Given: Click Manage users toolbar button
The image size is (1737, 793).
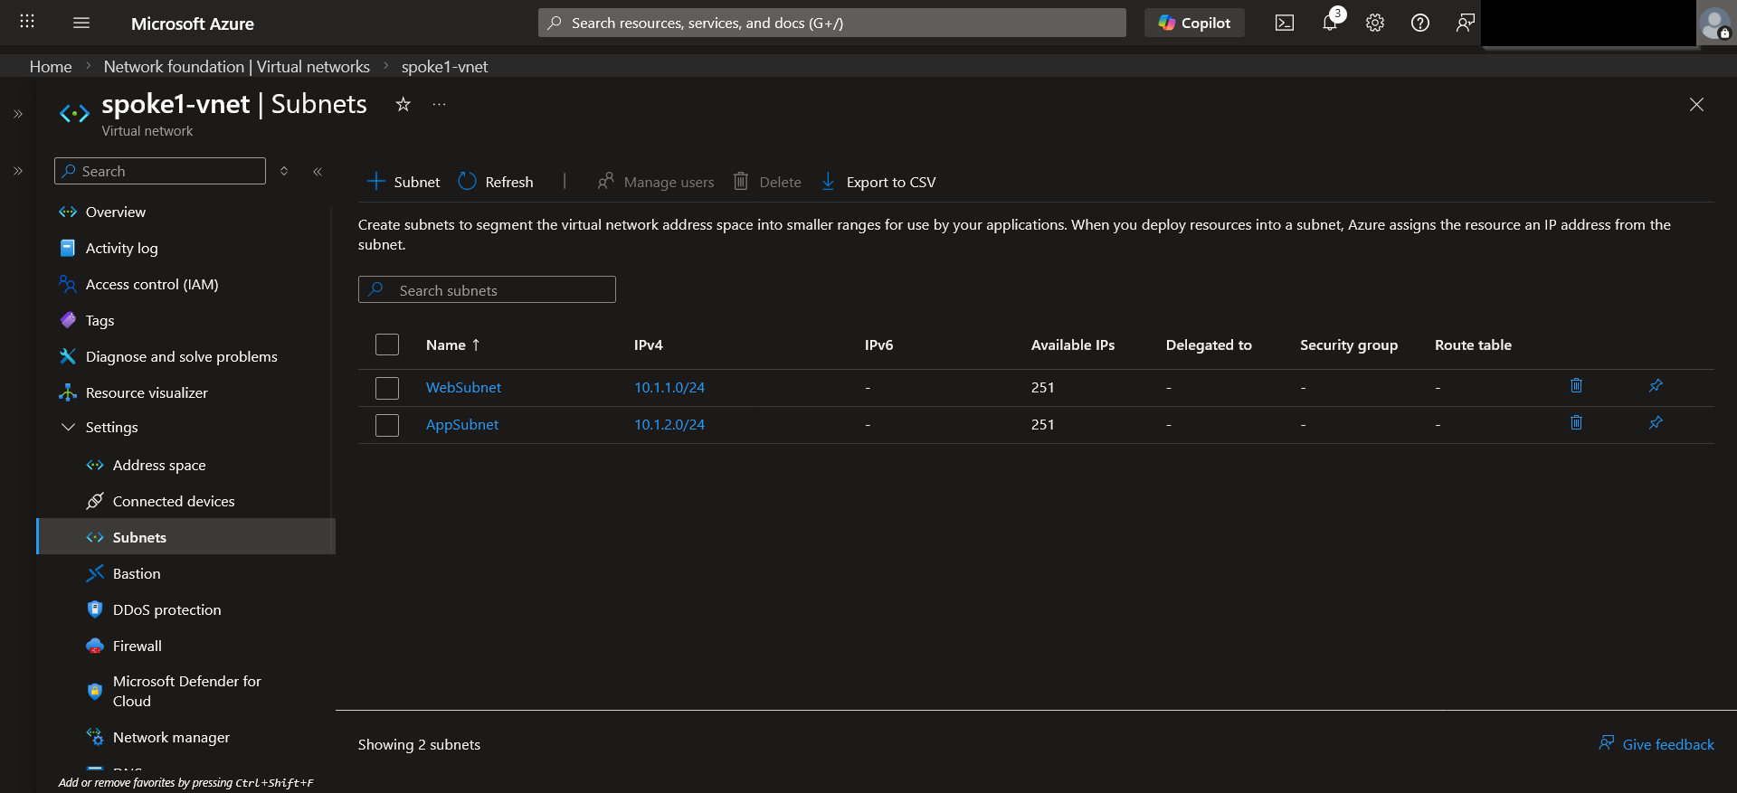Looking at the screenshot, I should point(656,182).
